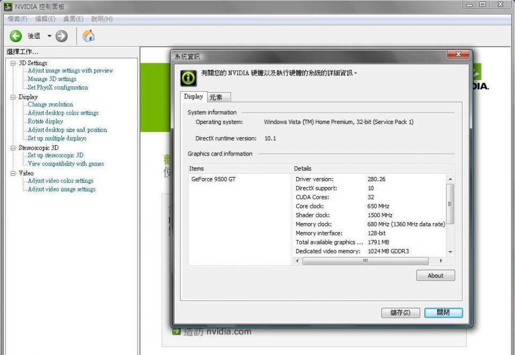
Task: Open the 檔案(F) menu
Action: (18, 18)
